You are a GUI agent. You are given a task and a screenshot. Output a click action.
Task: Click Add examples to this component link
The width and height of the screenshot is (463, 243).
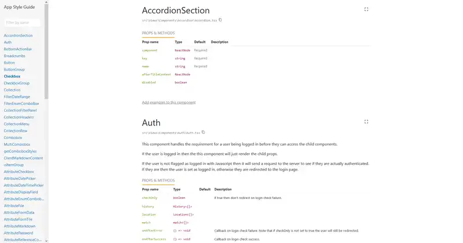pos(168,102)
